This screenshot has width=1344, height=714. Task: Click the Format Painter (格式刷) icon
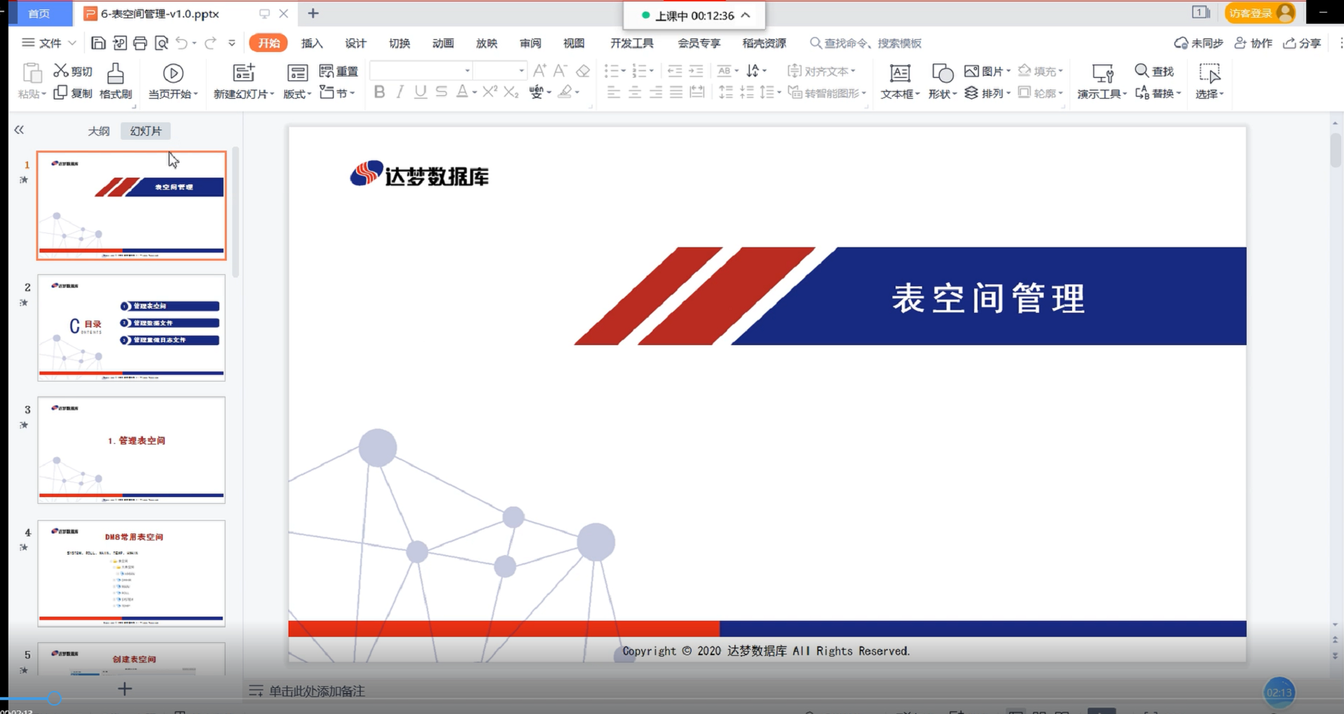(x=116, y=73)
